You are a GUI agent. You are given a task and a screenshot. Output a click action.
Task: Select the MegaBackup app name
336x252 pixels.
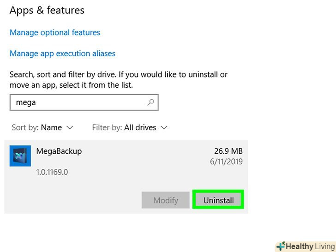(59, 151)
